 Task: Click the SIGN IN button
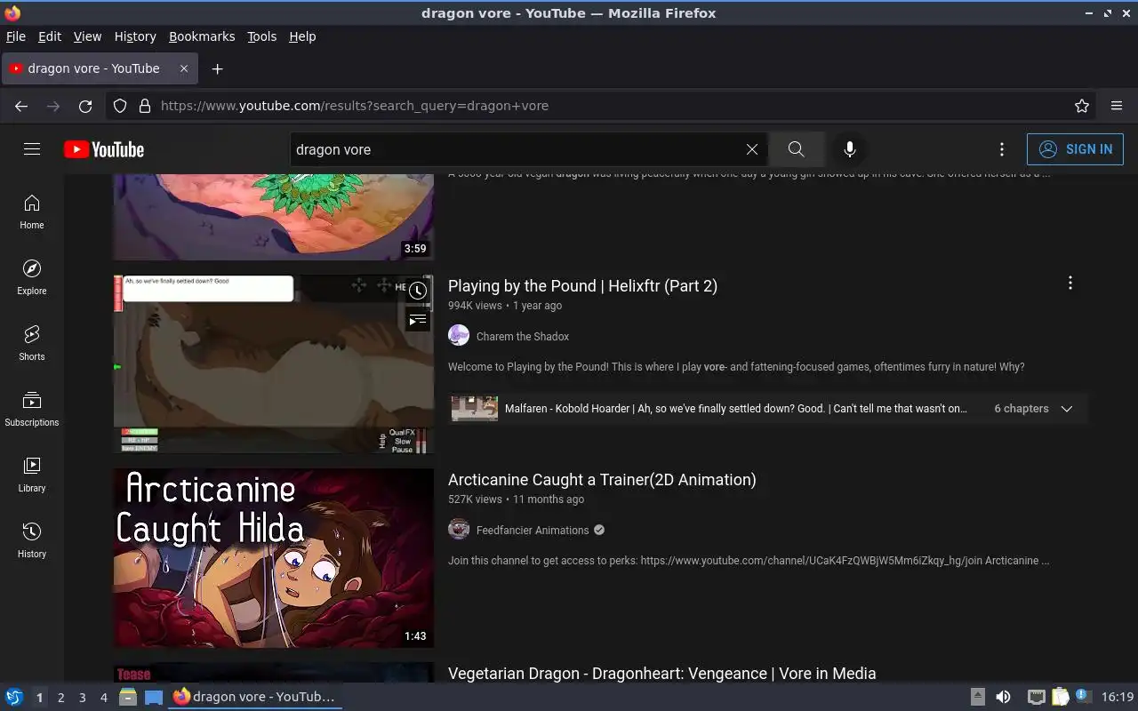point(1075,149)
